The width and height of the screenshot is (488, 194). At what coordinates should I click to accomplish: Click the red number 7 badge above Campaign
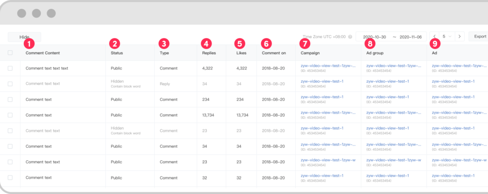pos(305,43)
